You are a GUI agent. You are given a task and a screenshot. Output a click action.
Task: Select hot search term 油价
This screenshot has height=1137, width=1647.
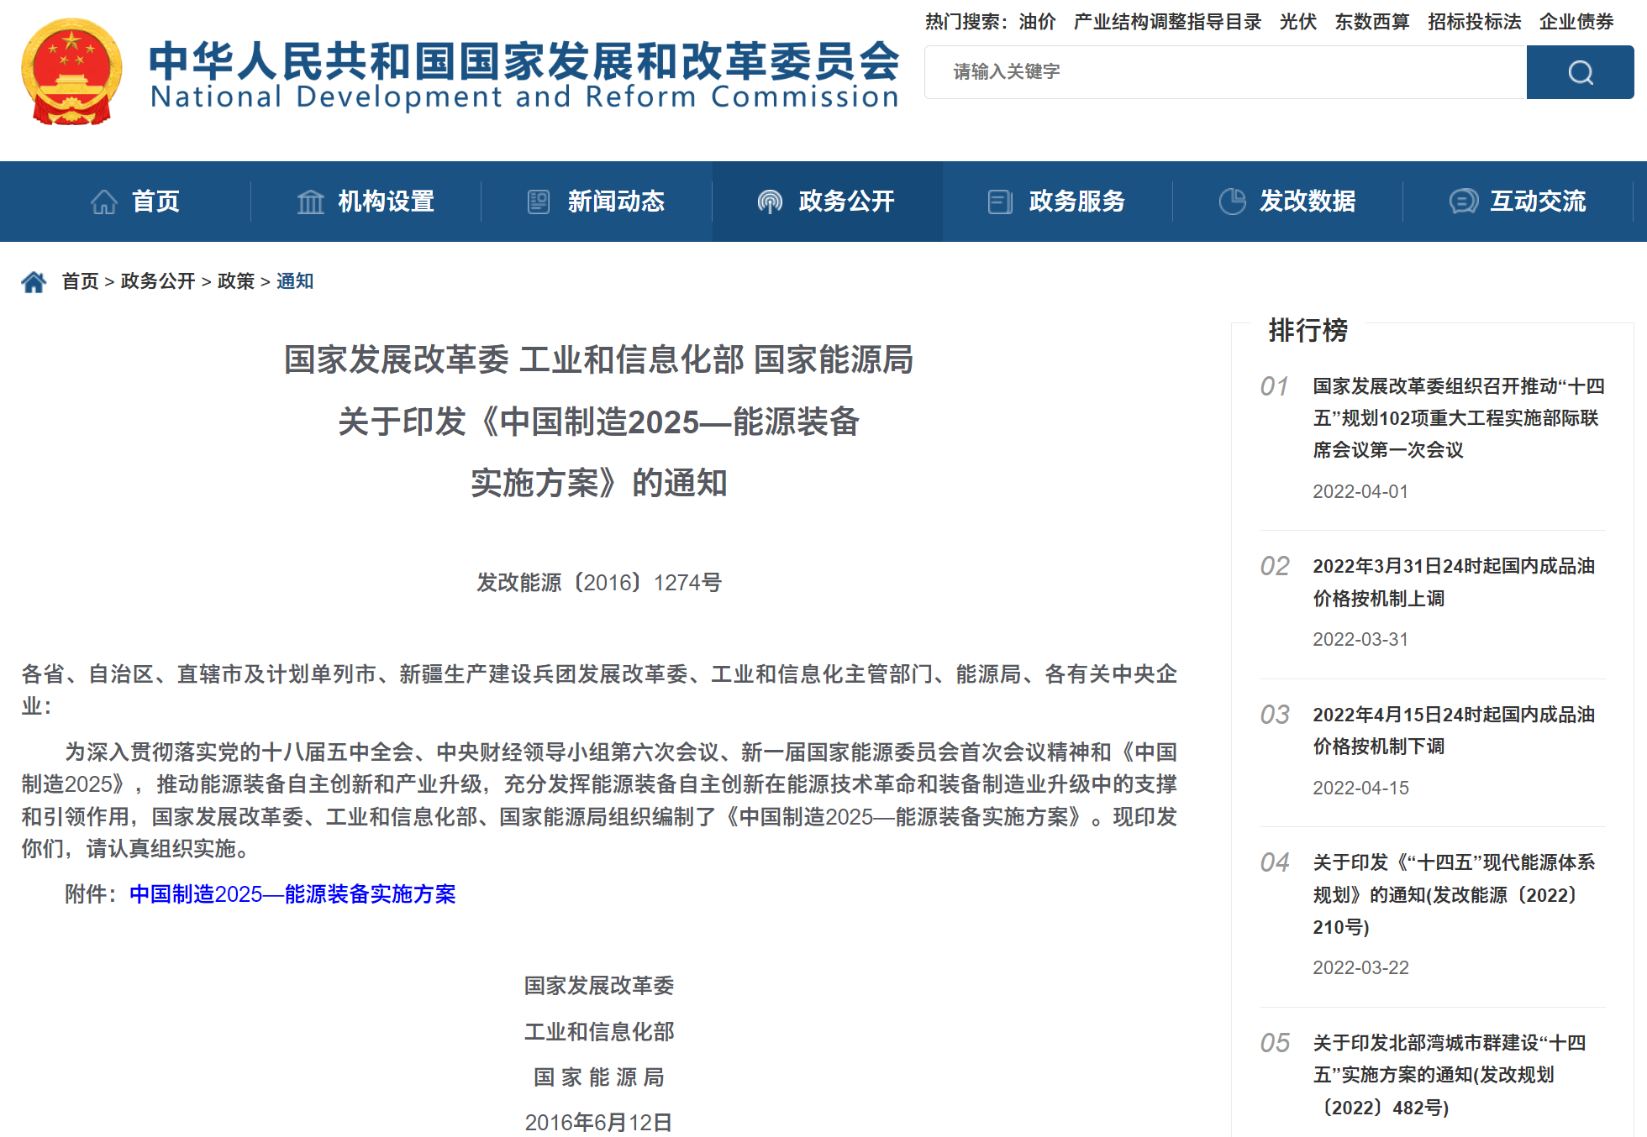coord(1037,22)
